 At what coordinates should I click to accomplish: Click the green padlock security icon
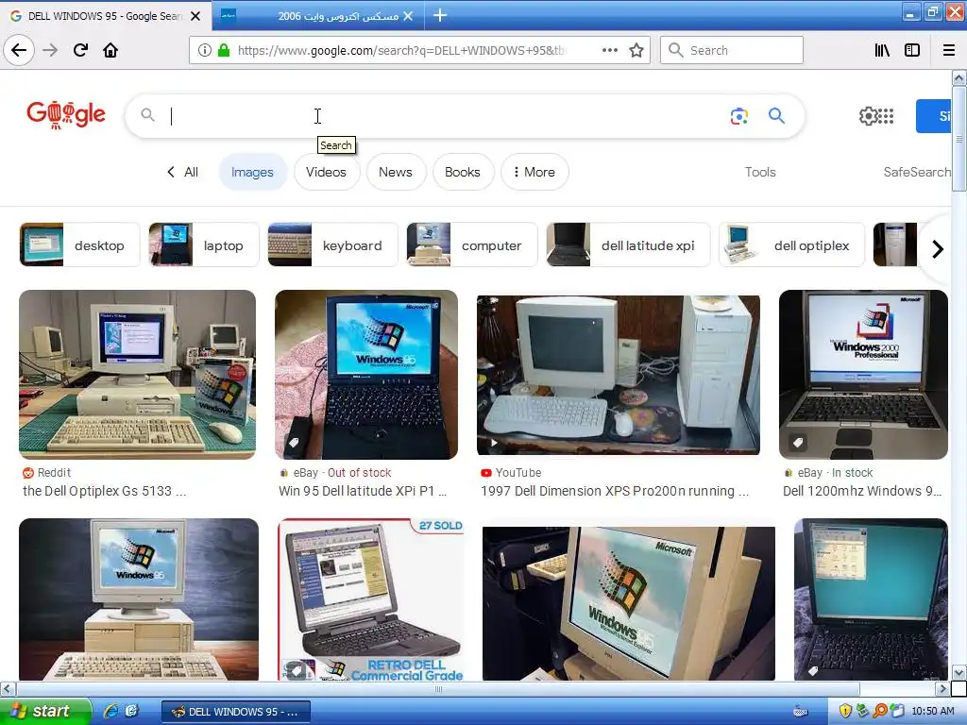(224, 50)
